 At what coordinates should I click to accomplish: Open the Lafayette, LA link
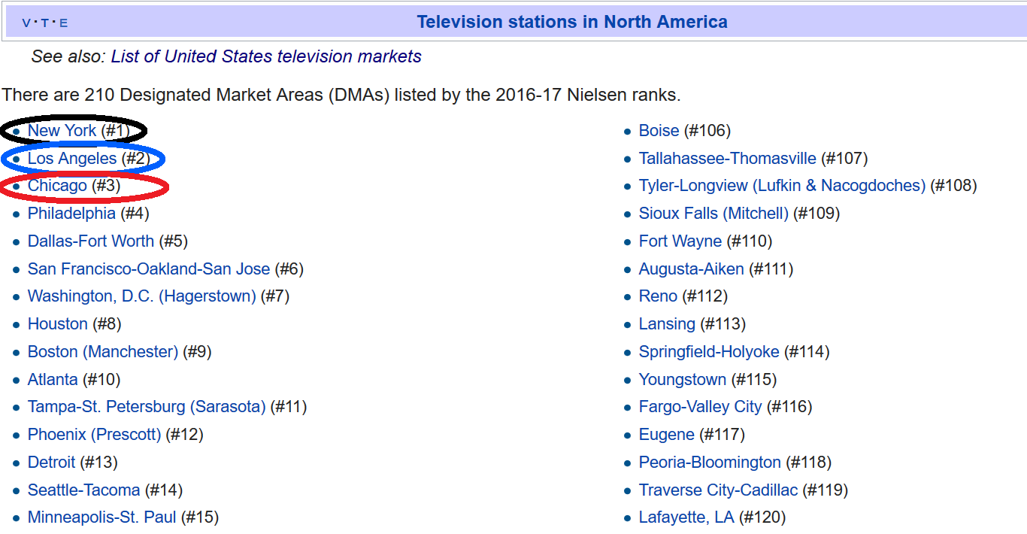pyautogui.click(x=686, y=517)
